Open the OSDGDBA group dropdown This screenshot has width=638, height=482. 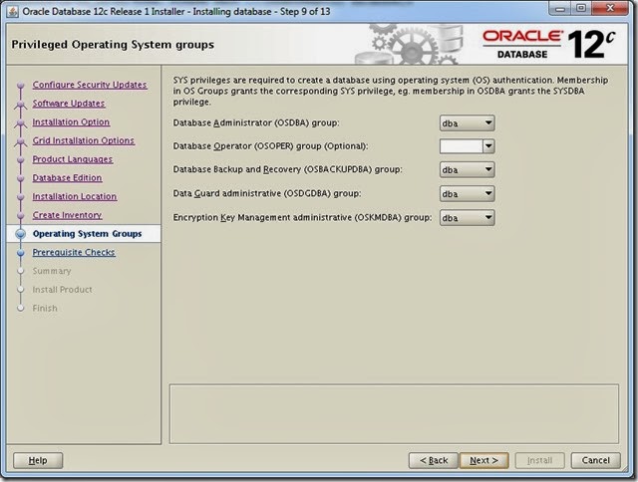coord(468,194)
